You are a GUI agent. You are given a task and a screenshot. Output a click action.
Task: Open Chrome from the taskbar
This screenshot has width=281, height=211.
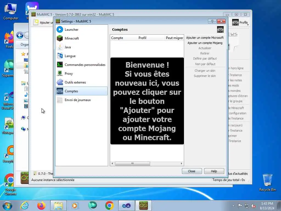(x=109, y=206)
